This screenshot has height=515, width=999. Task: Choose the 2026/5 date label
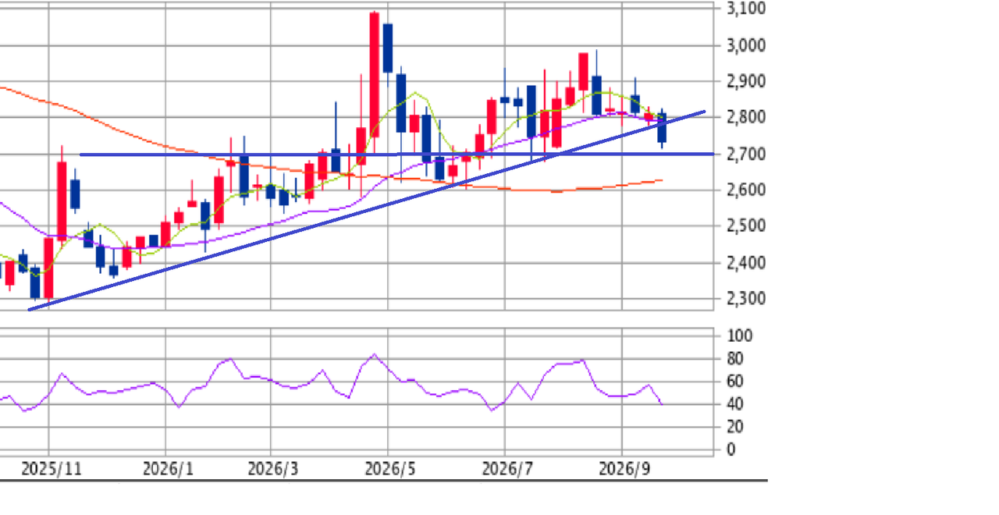(389, 470)
